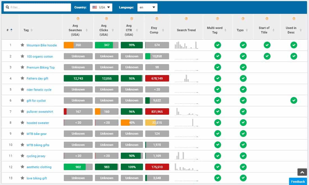The height and width of the screenshot is (185, 309).
Task: Favorite the Fathers day gift tag star
Action: click(22, 78)
